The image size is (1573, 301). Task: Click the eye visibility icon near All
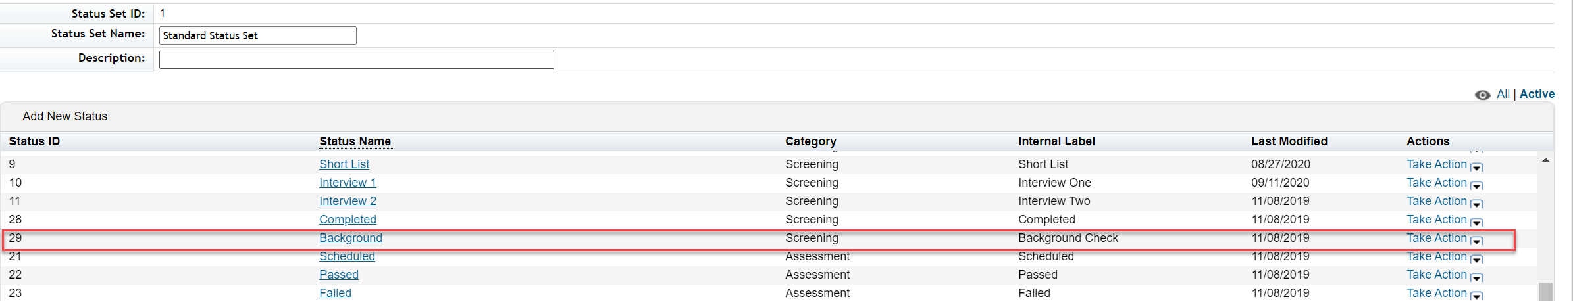(1482, 95)
